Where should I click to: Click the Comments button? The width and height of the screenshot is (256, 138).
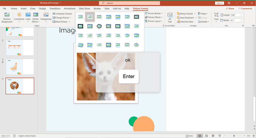click(x=245, y=9)
